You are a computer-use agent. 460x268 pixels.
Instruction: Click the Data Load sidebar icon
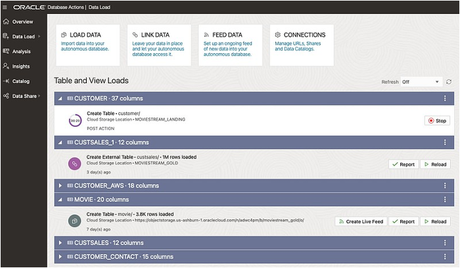6,36
